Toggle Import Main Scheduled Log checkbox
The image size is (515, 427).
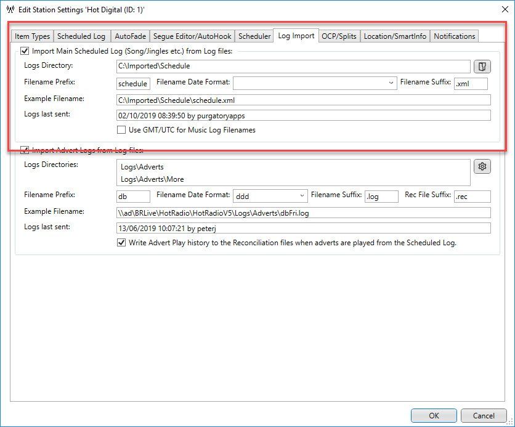25,51
